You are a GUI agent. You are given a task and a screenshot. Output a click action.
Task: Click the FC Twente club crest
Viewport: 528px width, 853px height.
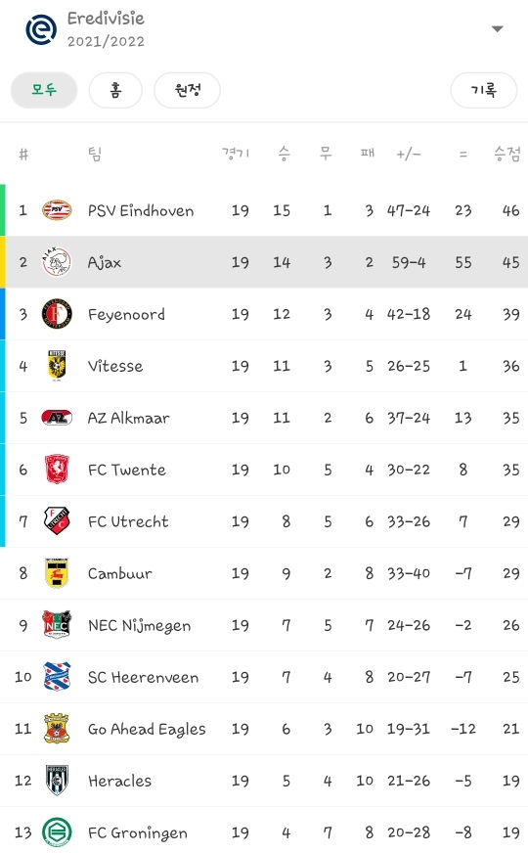(x=57, y=470)
